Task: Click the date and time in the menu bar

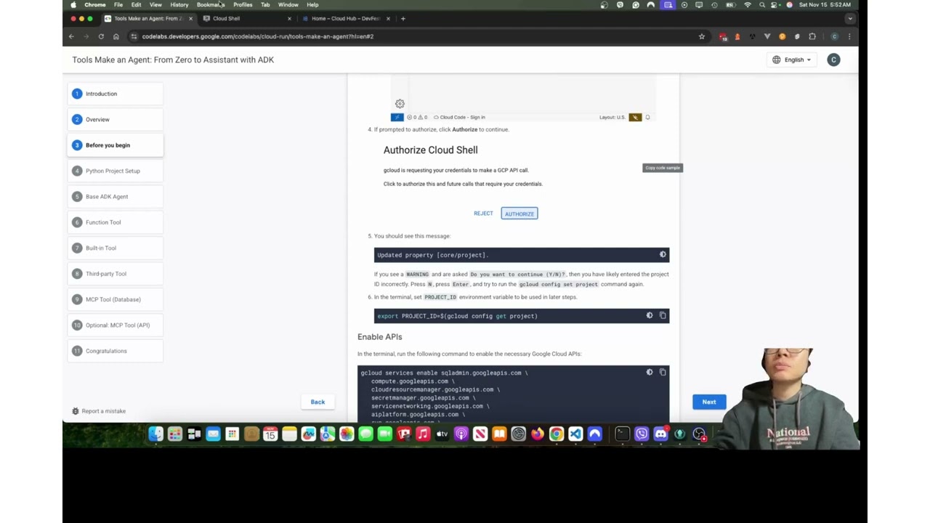Action: [x=824, y=4]
